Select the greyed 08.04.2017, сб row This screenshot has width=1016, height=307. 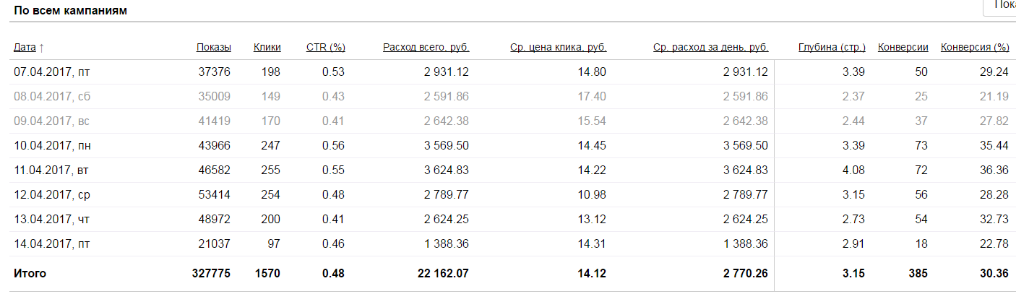click(52, 96)
